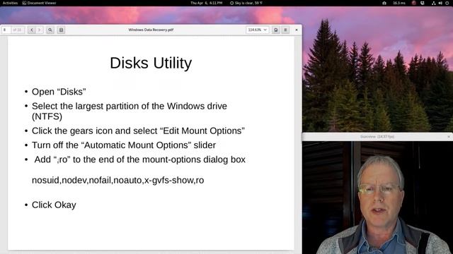
Task: Open the clock showing Thu Apr 6
Action: (206, 3)
